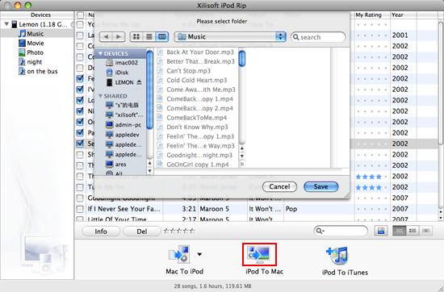Click the artwork picture icon beside search
Image resolution: width=444 pixels, height=292 pixels.
point(381,231)
